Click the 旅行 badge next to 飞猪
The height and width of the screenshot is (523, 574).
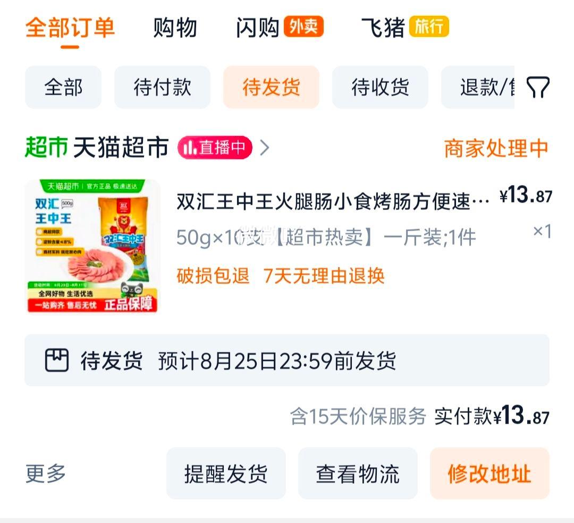(429, 27)
